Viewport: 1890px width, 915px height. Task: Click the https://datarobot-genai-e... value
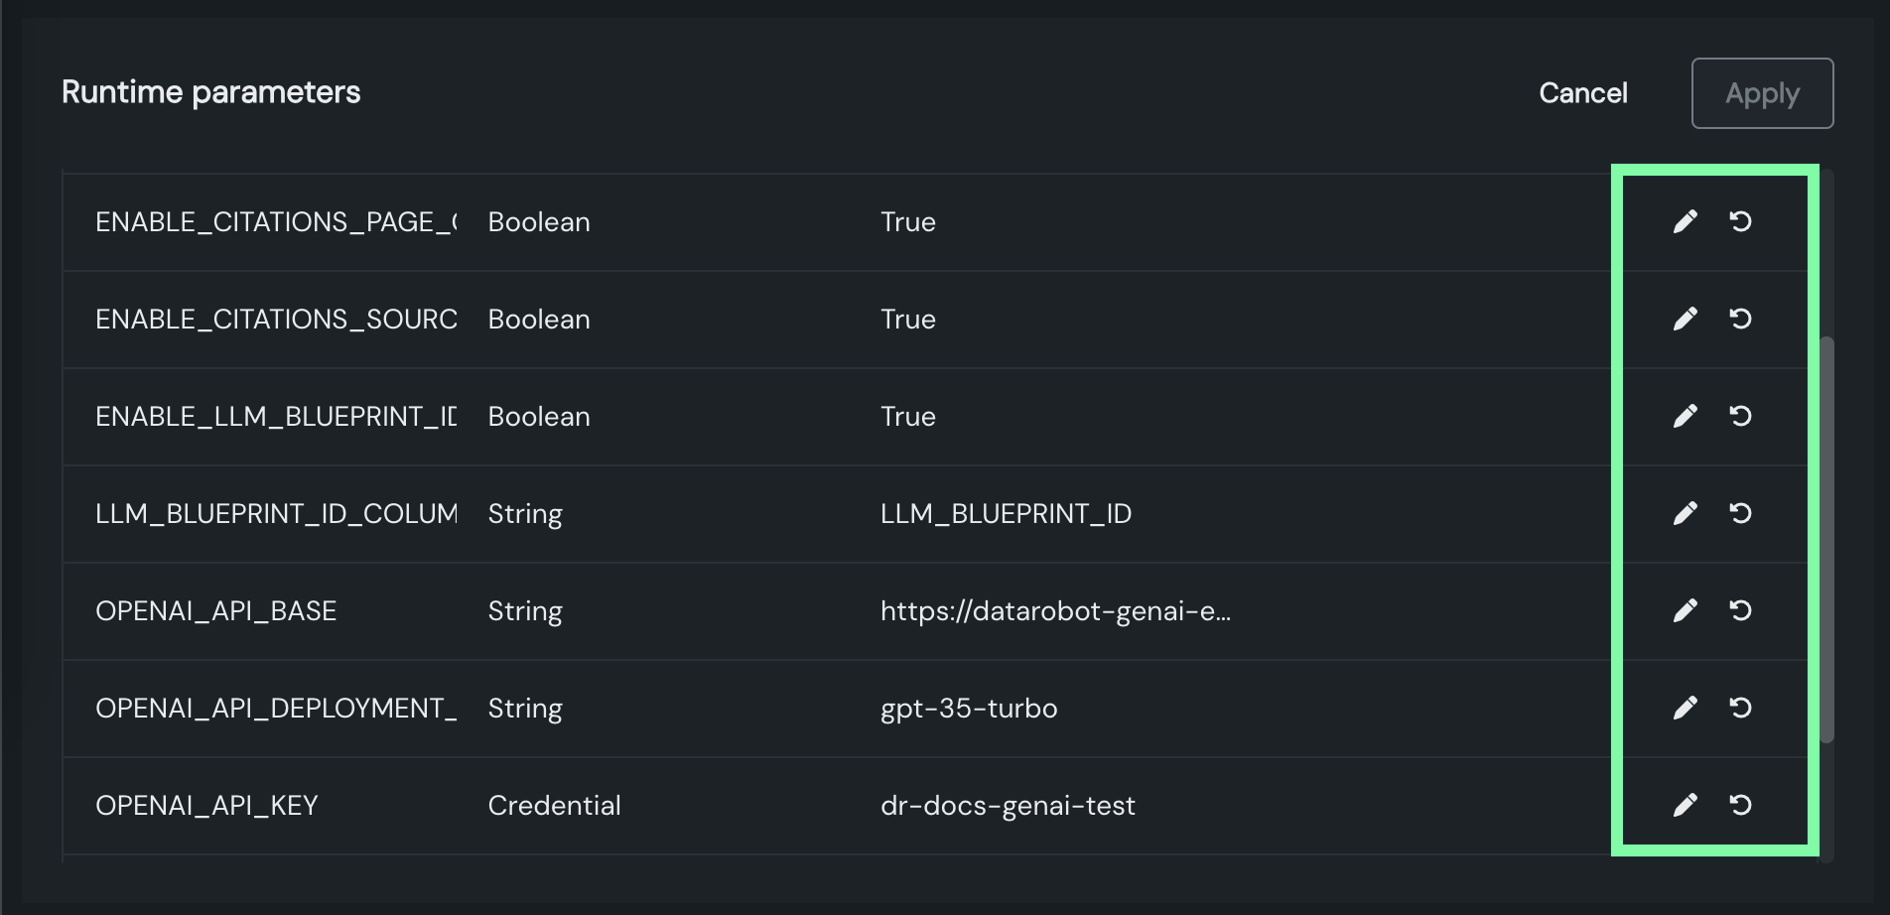point(1055,610)
